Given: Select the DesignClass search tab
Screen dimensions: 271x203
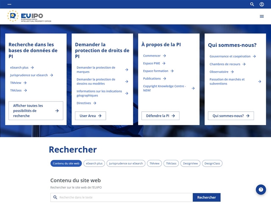Looking at the screenshot, I should coord(212,163).
